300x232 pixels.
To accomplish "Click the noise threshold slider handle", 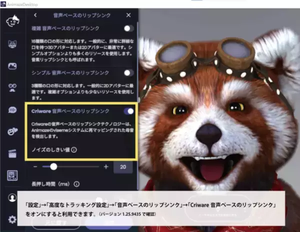I will click(x=53, y=166).
